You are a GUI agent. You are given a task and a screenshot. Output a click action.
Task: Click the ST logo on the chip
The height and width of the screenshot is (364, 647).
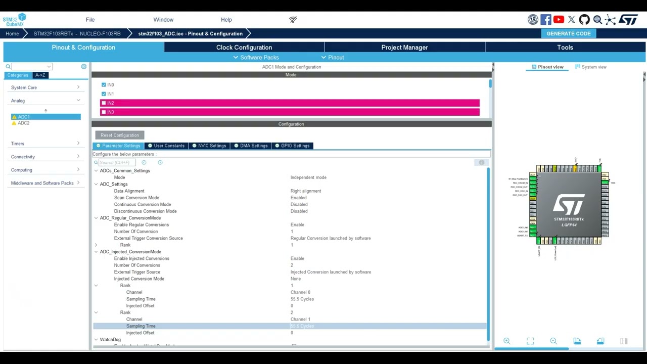(x=569, y=205)
